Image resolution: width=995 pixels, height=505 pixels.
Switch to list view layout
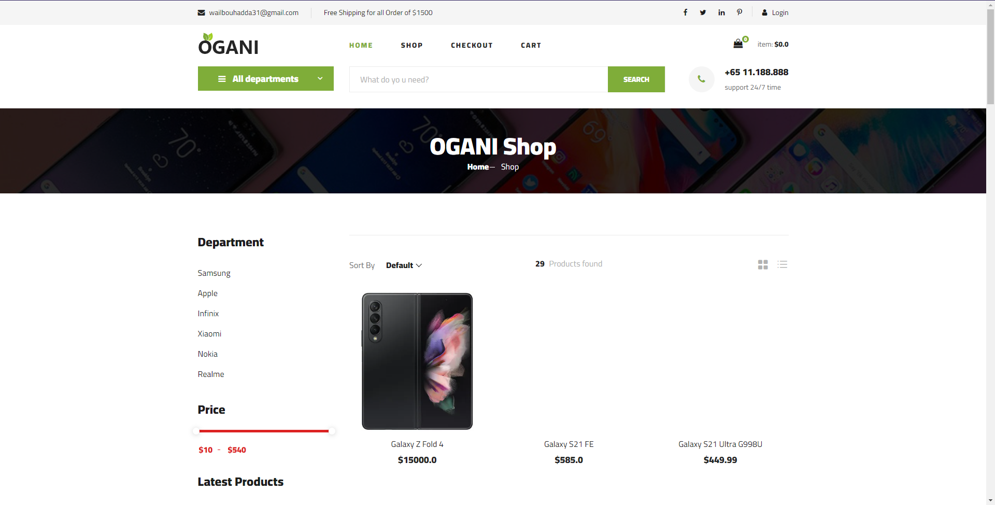[782, 264]
